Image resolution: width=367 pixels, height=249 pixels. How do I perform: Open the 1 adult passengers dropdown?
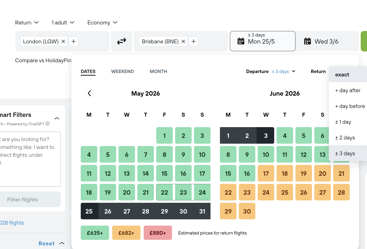[x=63, y=23]
